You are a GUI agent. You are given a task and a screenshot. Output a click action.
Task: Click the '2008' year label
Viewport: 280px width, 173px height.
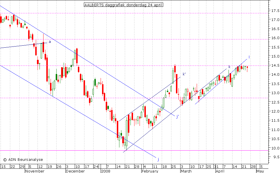(106, 171)
